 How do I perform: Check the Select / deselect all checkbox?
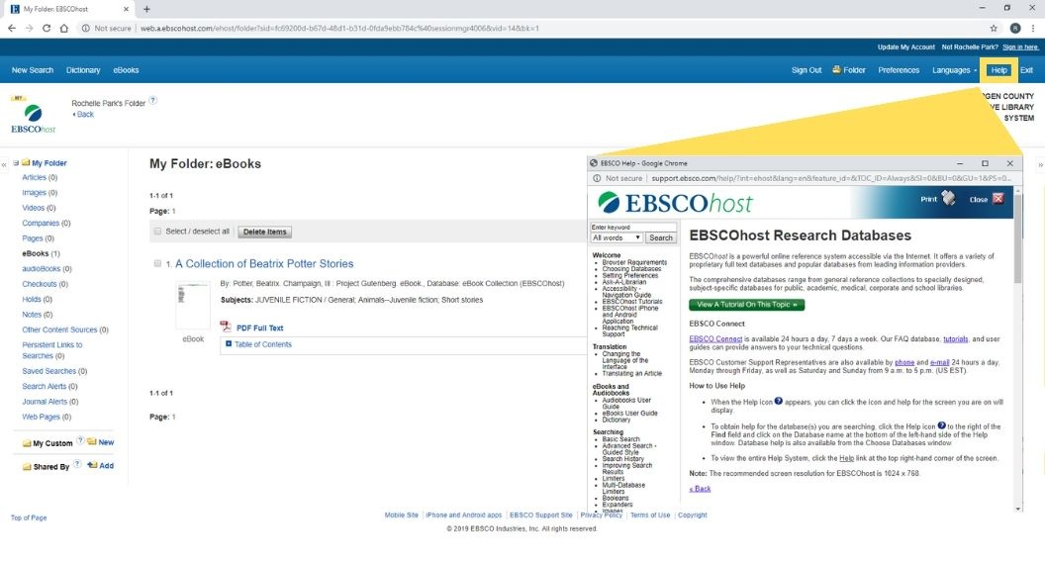coord(158,232)
